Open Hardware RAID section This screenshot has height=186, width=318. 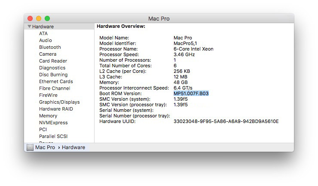(x=56, y=109)
